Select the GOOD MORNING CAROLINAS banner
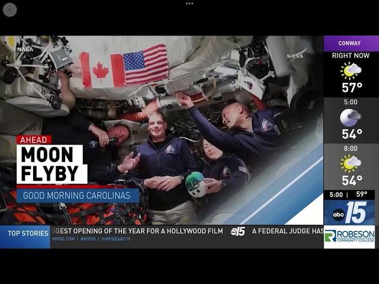Screen dimensions: 379x284 [78, 196]
